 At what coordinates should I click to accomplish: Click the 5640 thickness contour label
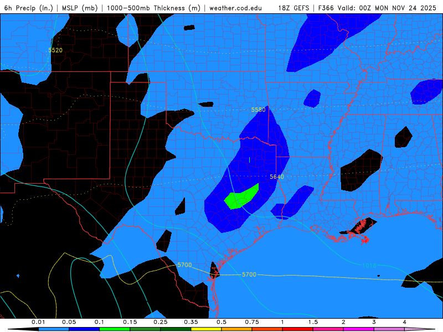pos(276,177)
